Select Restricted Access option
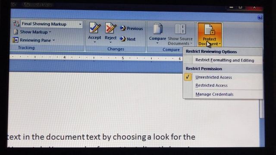Image resolution: width=276 pixels, height=155 pixels. coord(223,85)
